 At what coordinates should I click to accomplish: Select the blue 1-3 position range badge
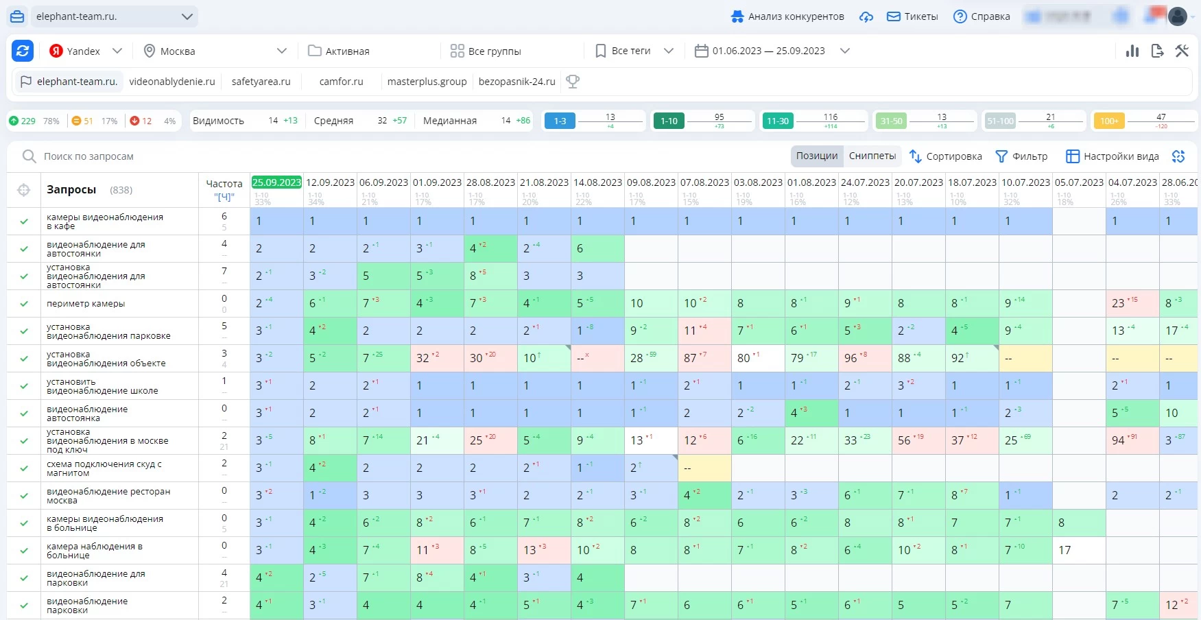tap(560, 121)
